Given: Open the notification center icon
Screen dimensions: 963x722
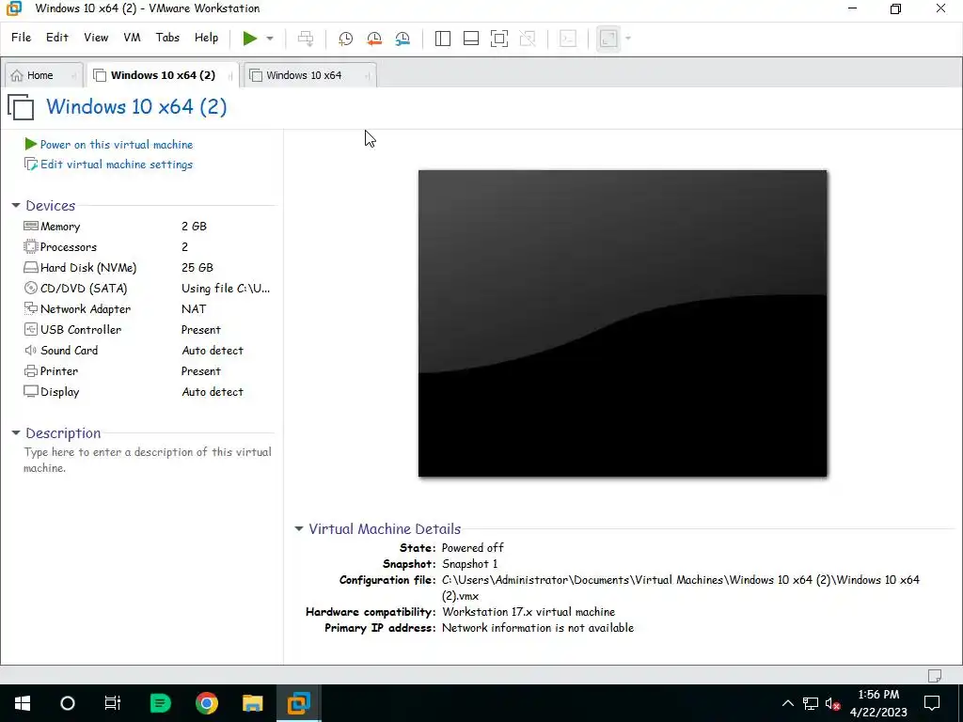Looking at the screenshot, I should click(932, 703).
